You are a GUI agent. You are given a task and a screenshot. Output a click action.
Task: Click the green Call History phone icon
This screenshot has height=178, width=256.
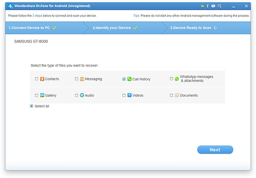(129, 79)
